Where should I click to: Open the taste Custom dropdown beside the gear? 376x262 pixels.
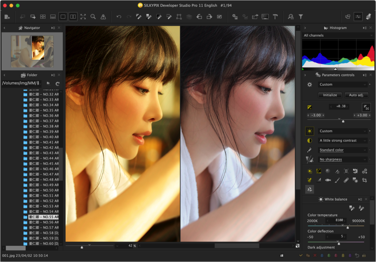pos(343,85)
